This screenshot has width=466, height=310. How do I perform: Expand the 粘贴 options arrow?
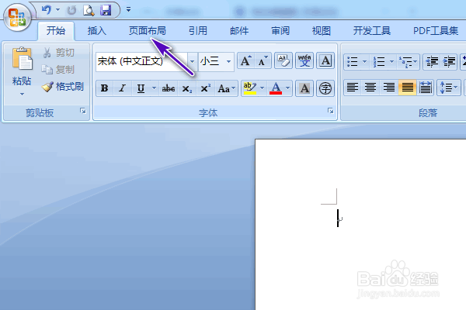pyautogui.click(x=22, y=94)
